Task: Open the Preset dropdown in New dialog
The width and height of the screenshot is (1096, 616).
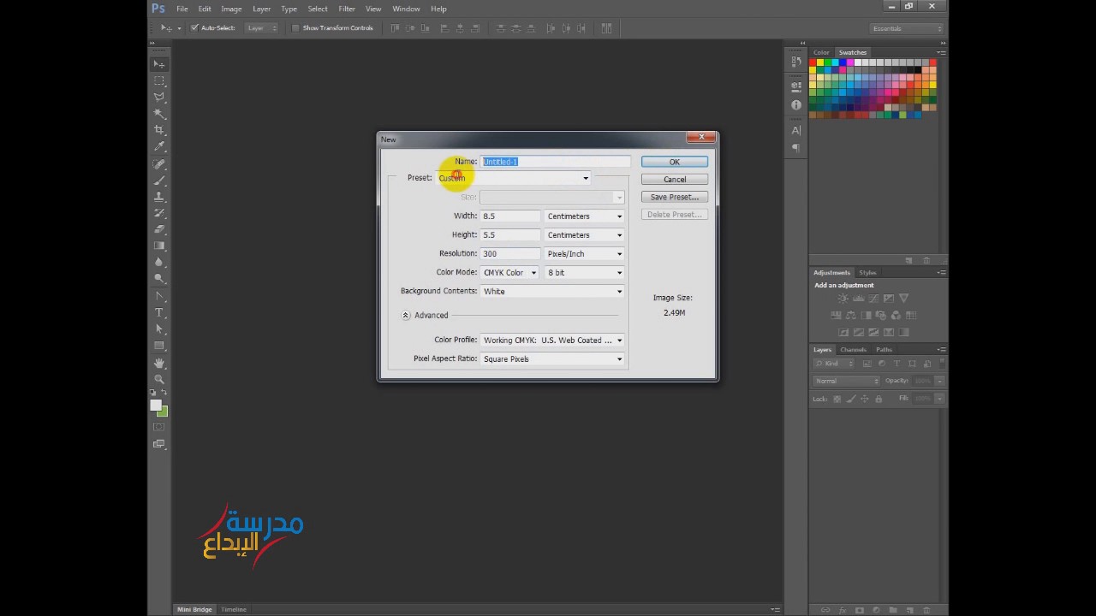Action: 514,178
